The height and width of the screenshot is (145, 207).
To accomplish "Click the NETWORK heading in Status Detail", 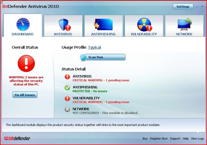I will [x=81, y=109].
